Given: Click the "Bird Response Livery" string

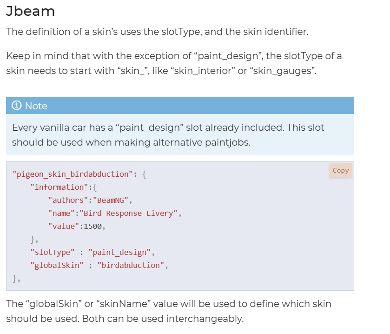Looking at the screenshot, I should tap(128, 213).
